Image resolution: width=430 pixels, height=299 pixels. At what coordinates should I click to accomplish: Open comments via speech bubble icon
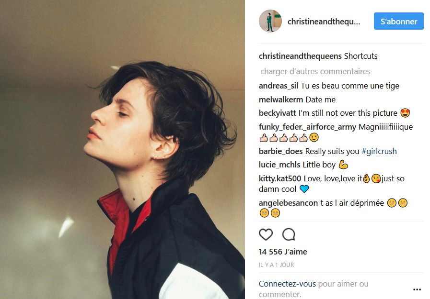tap(289, 234)
